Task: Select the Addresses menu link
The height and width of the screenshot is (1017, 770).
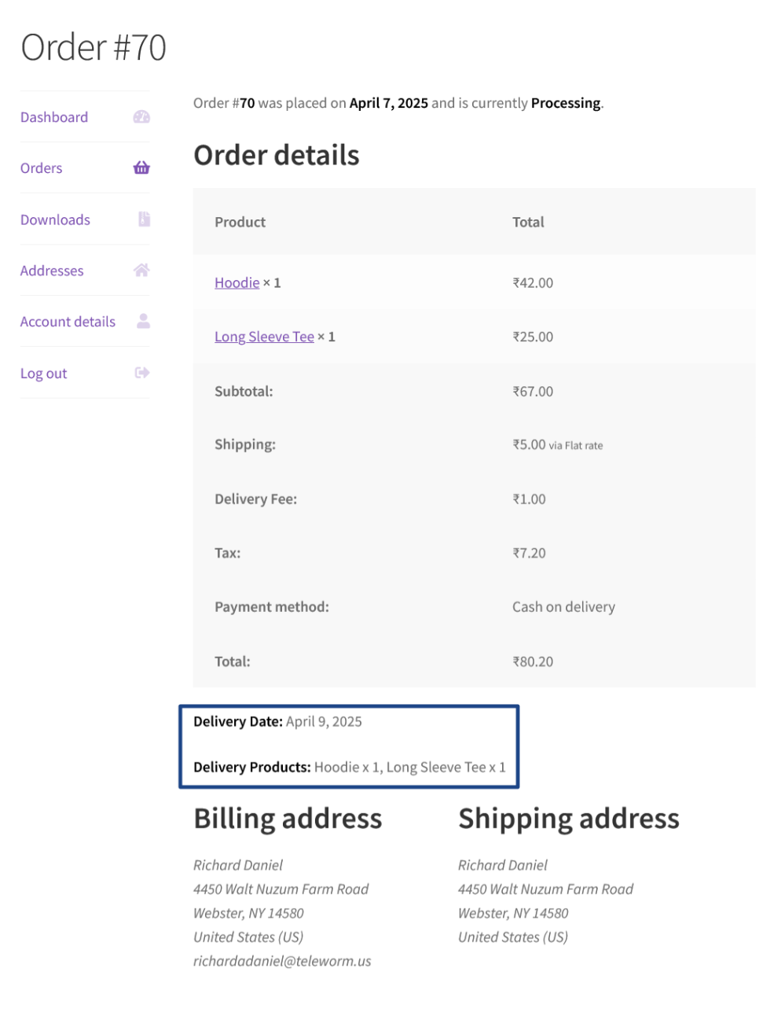Action: coord(52,271)
